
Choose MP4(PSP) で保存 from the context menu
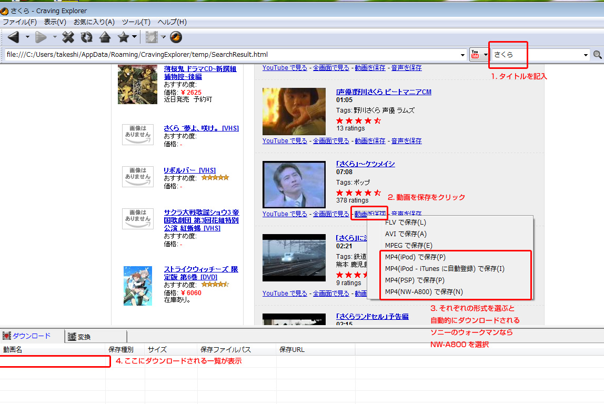[415, 280]
